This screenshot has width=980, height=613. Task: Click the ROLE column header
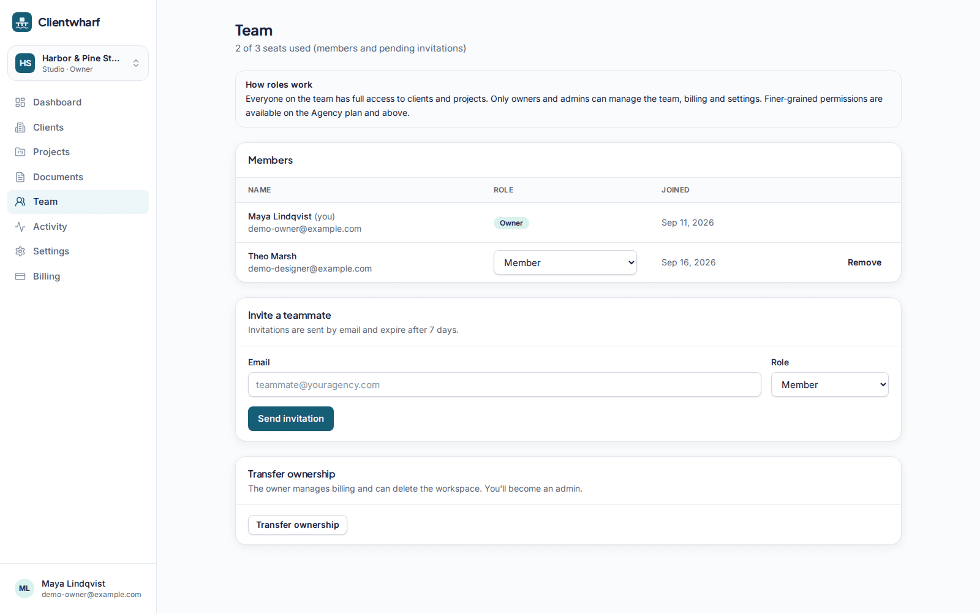pos(503,190)
